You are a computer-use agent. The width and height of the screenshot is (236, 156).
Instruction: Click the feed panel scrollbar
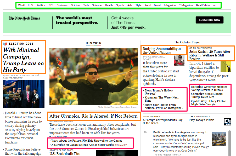229,143
